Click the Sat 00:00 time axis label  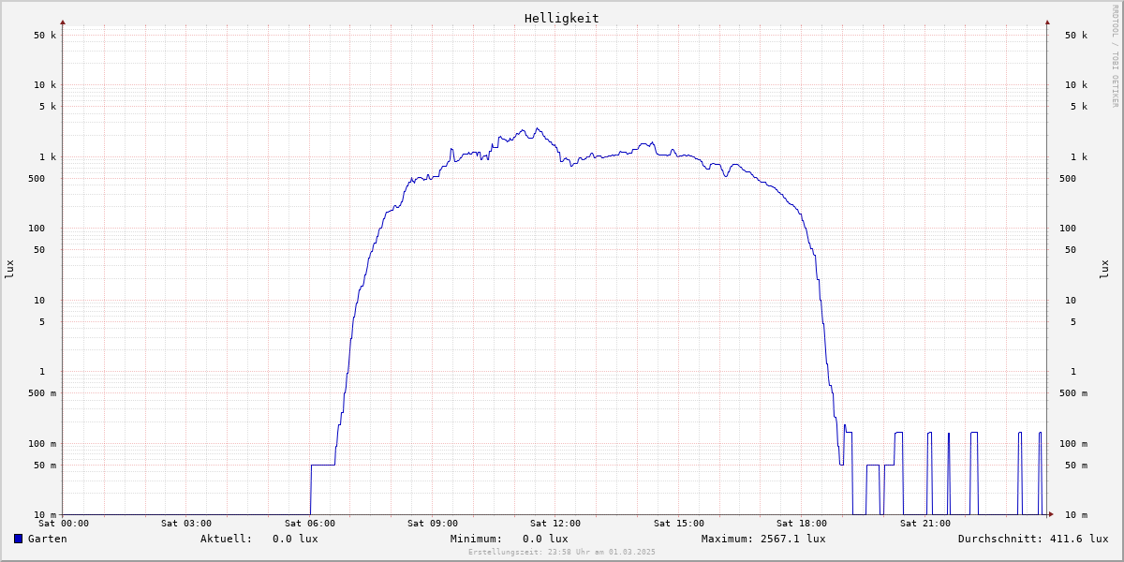point(64,524)
